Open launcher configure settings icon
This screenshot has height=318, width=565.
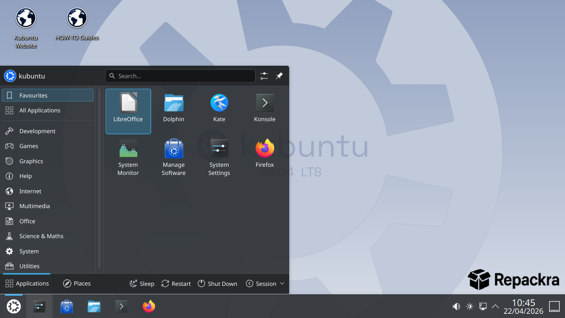264,76
